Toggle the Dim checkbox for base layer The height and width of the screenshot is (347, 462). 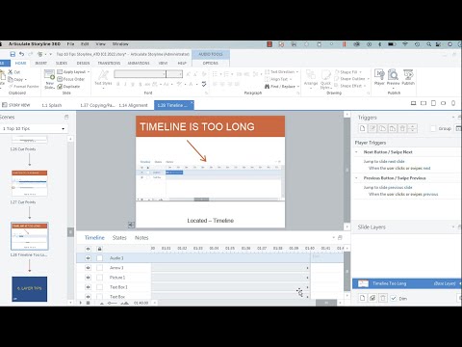[x=394, y=298]
